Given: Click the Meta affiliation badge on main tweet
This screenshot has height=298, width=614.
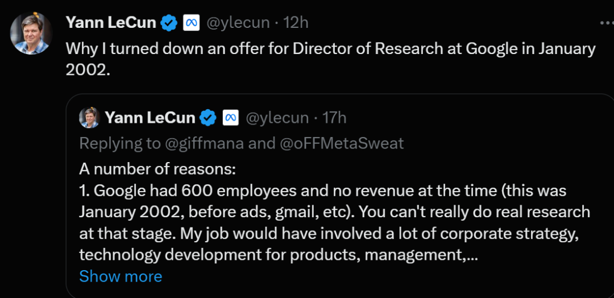Looking at the screenshot, I should click(x=190, y=23).
